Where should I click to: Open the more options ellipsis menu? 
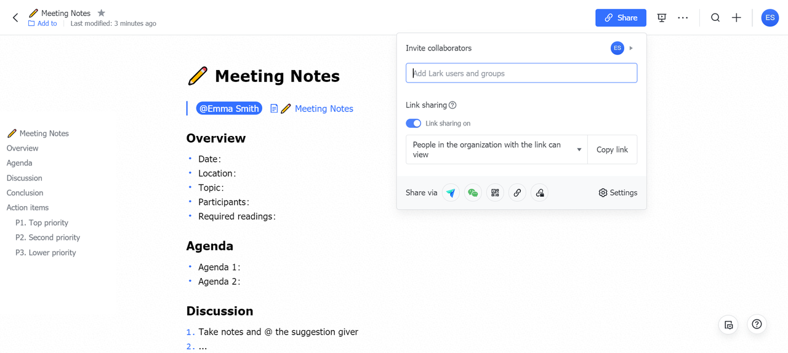[x=683, y=18]
